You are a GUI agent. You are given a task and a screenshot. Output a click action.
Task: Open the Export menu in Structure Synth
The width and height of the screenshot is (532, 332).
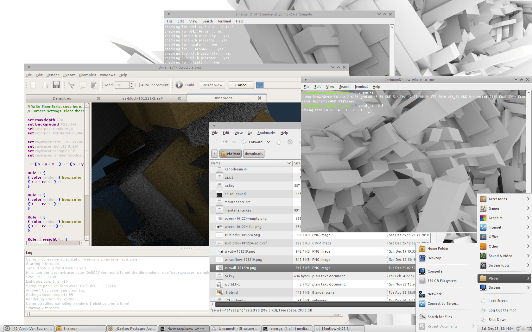point(69,75)
